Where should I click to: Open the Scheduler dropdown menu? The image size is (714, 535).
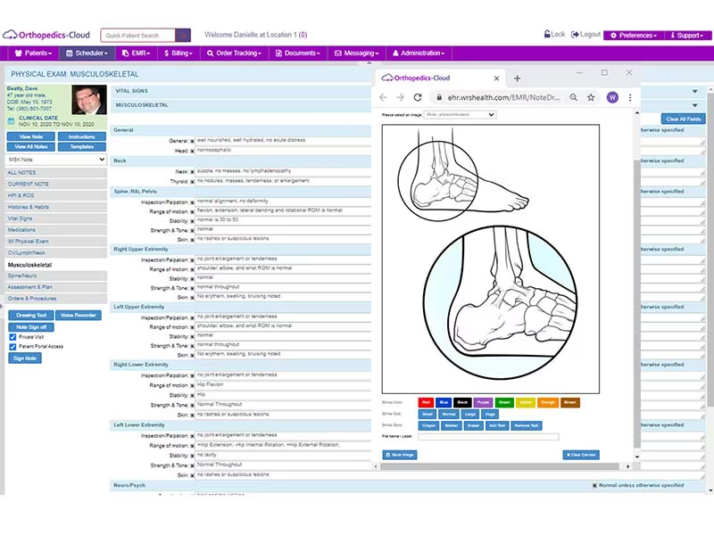[x=87, y=53]
